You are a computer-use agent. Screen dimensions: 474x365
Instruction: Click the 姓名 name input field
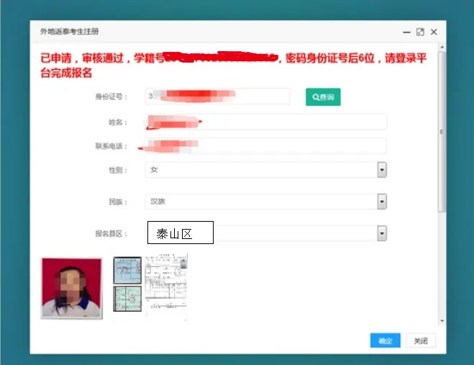coord(265,122)
